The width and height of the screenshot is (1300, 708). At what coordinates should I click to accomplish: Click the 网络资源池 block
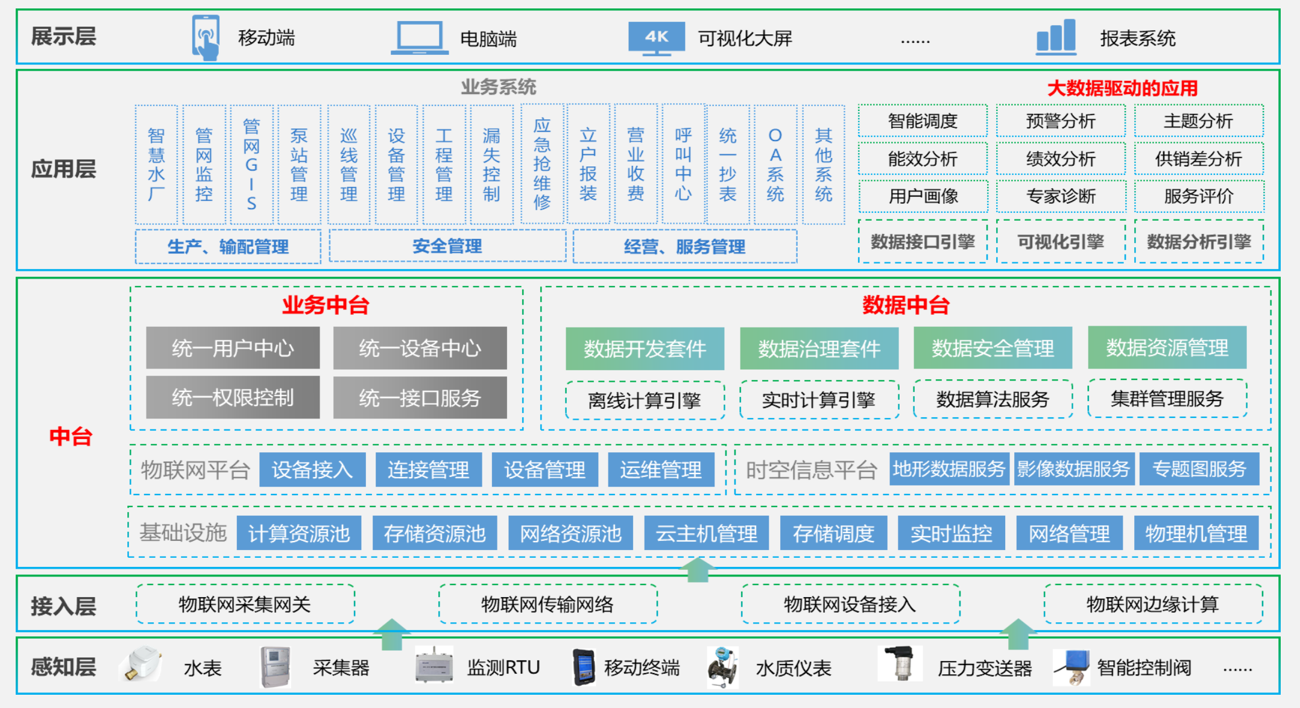570,533
